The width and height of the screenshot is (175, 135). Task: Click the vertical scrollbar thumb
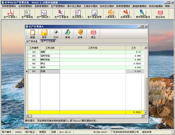(x=146, y=94)
